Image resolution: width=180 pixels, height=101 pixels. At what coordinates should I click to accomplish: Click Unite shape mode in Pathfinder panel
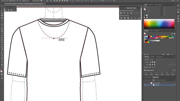click(121, 13)
